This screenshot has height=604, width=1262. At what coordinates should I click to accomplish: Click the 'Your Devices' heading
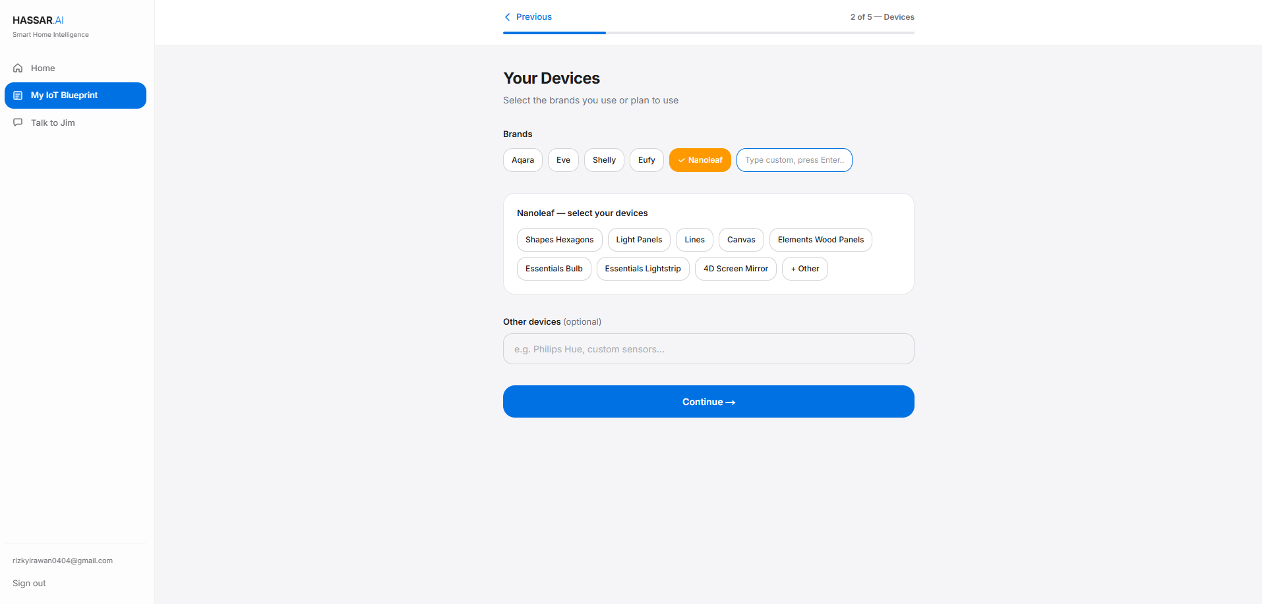(551, 78)
